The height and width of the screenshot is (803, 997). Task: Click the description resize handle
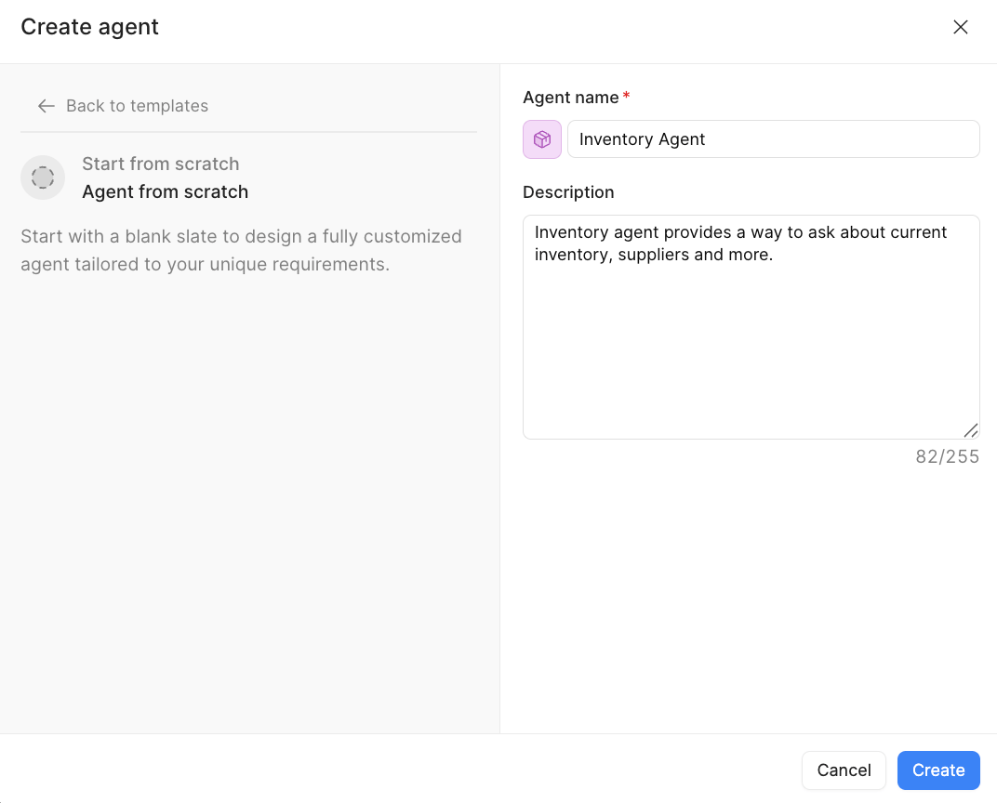pos(971,429)
